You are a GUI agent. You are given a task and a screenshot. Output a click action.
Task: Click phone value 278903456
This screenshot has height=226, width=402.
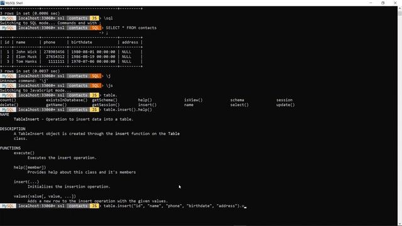tap(54, 51)
